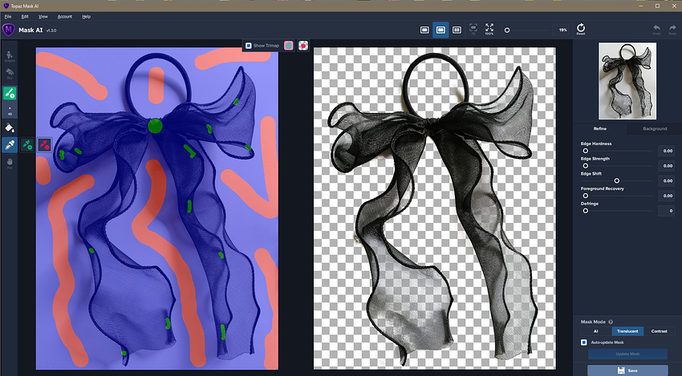Click the Save button

pyautogui.click(x=627, y=370)
